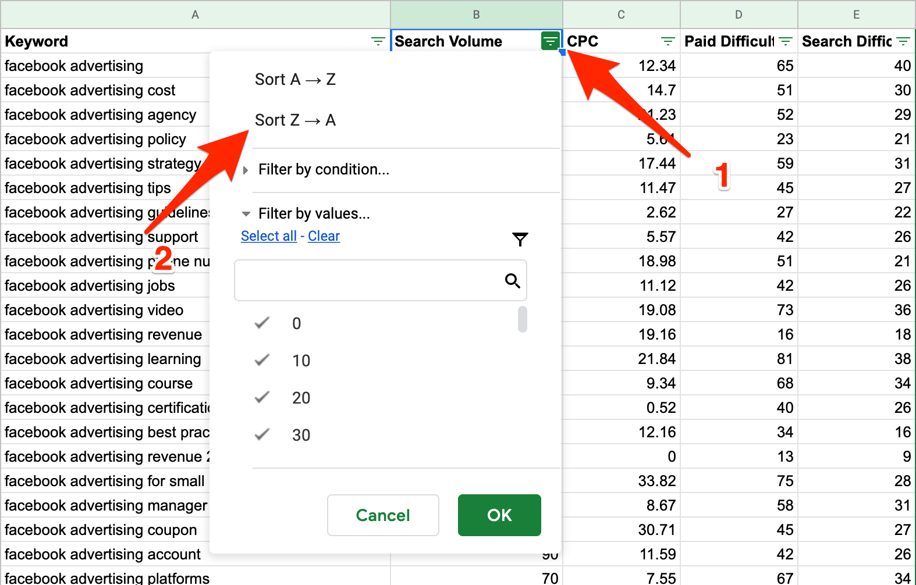Open the Paid Difficulty column filter icon

(x=786, y=41)
